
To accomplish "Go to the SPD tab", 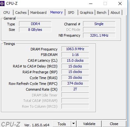I will point(71,13).
